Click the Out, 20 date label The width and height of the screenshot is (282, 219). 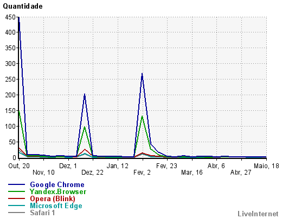click(19, 166)
